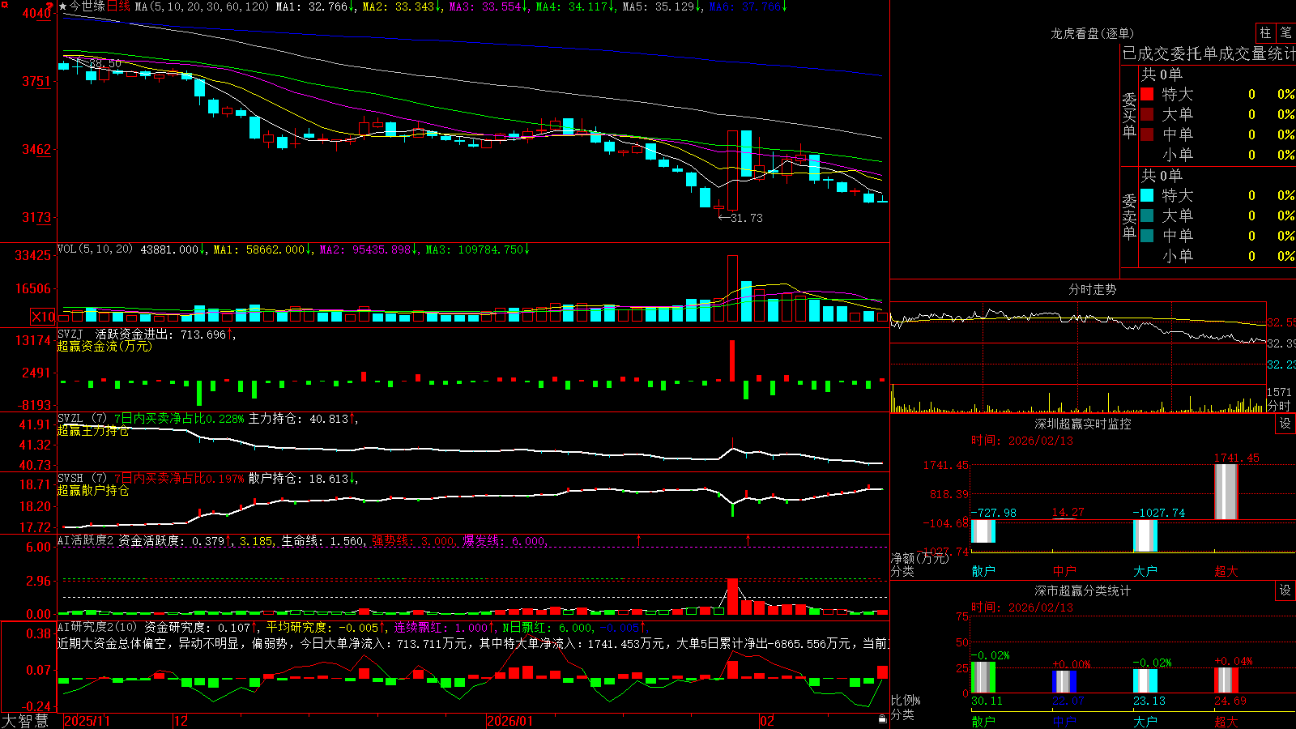Select the 超大 ratio bar showing 24.69
The width and height of the screenshot is (1296, 729).
pos(1226,680)
